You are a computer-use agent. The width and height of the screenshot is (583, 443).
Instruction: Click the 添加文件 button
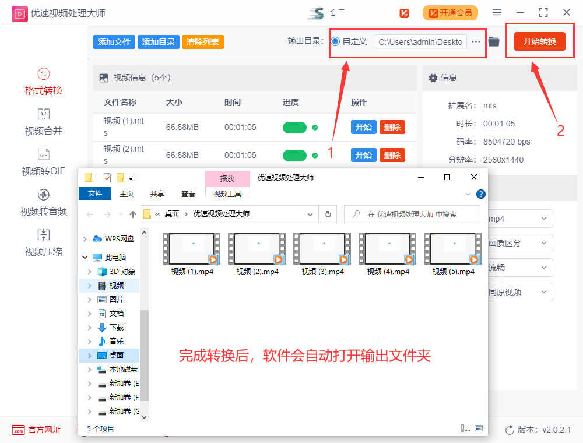pyautogui.click(x=114, y=42)
